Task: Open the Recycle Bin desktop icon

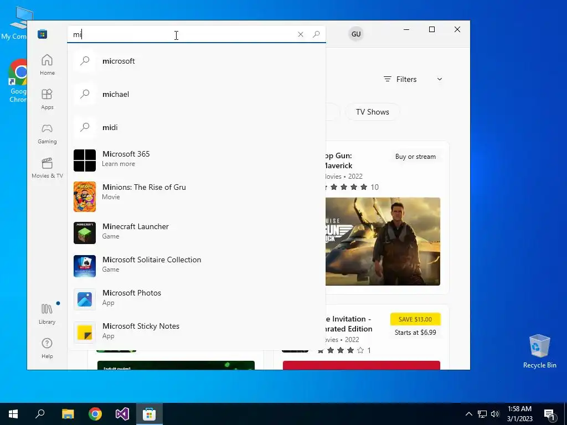Action: pos(539,351)
